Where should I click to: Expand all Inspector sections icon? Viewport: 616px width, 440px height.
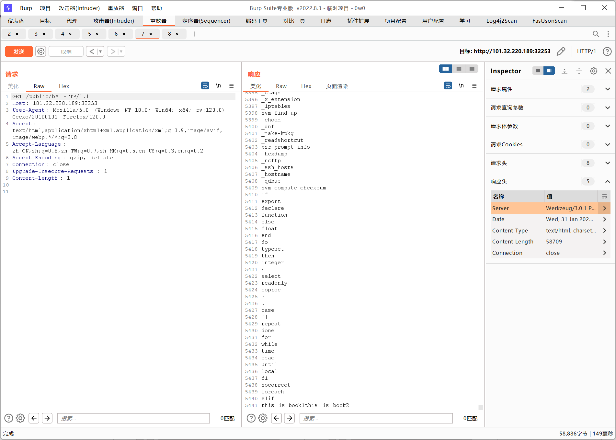click(x=565, y=71)
